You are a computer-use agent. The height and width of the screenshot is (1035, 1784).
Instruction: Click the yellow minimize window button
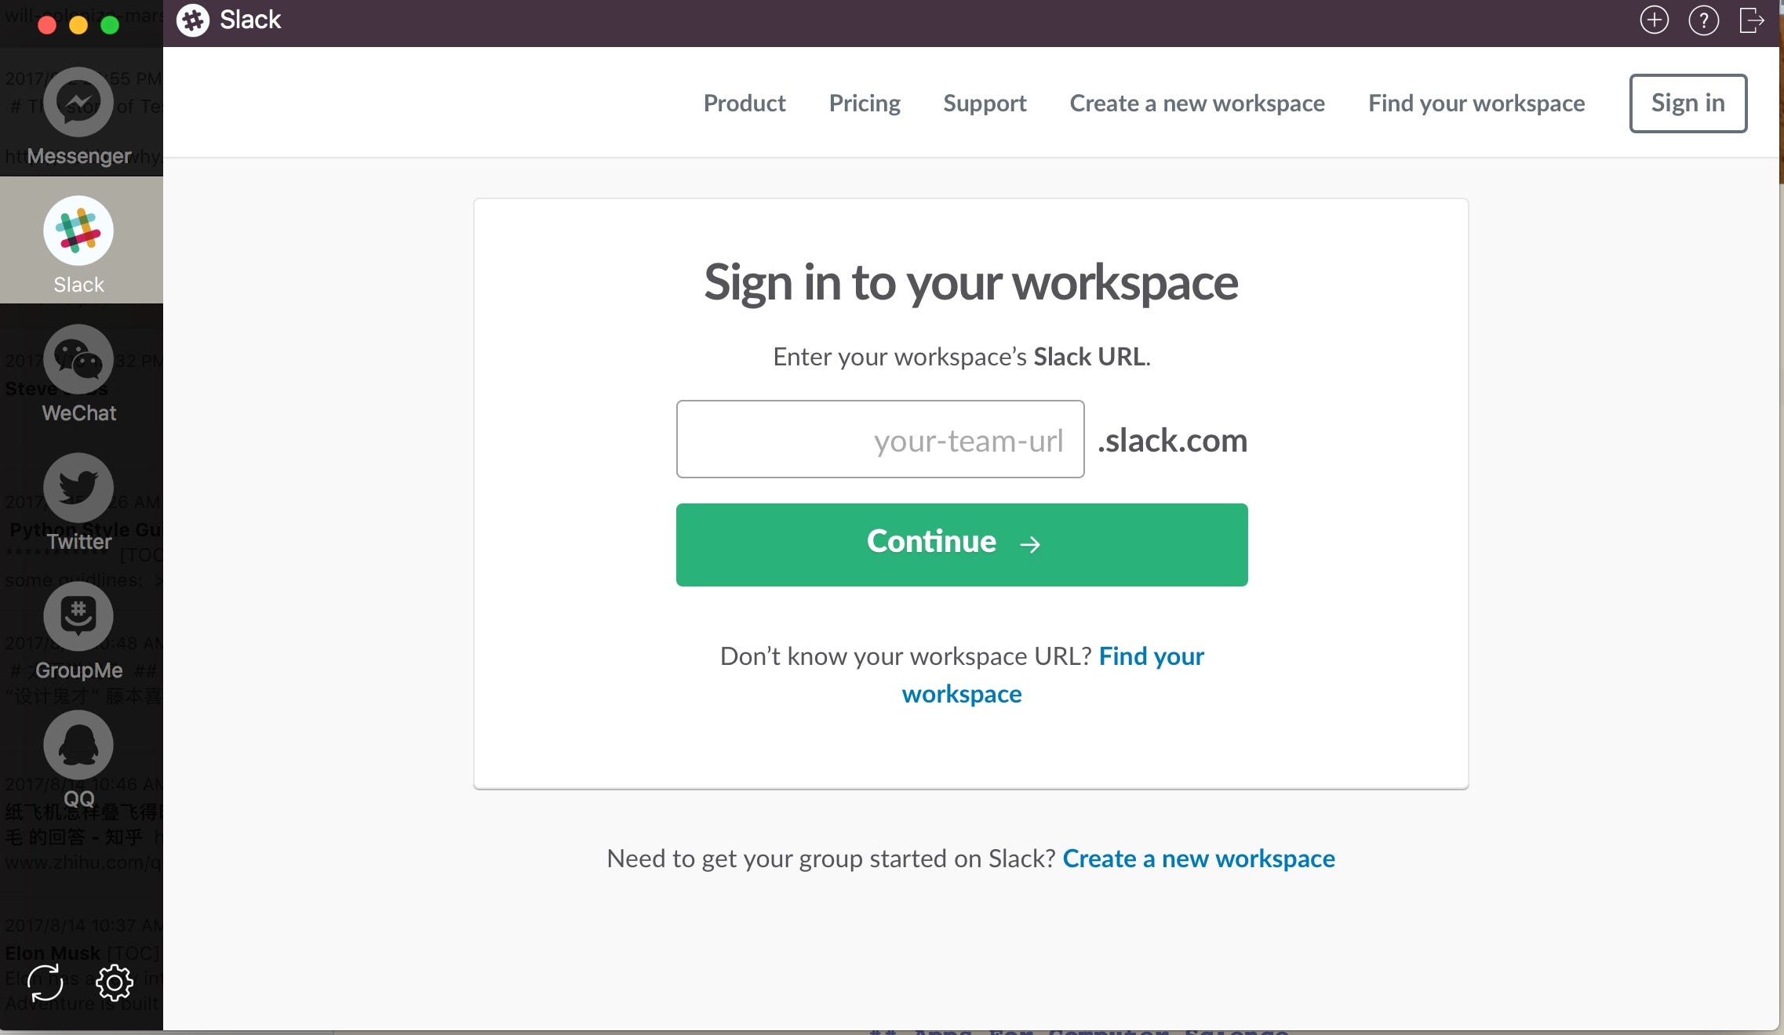point(78,25)
